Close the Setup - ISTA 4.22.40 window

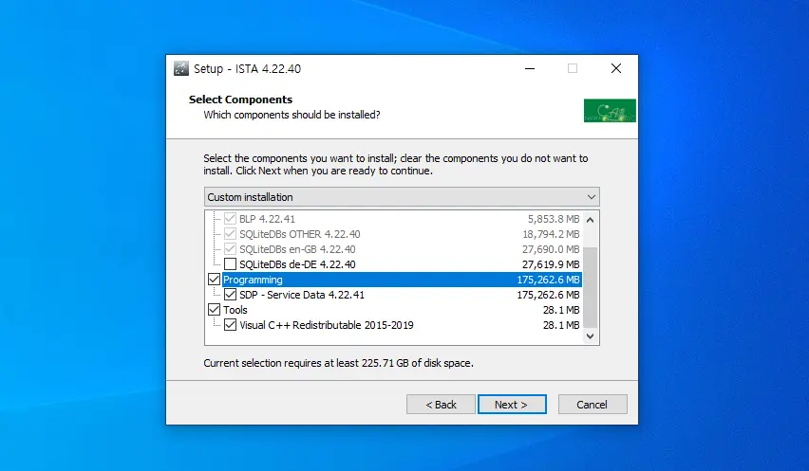(x=616, y=68)
